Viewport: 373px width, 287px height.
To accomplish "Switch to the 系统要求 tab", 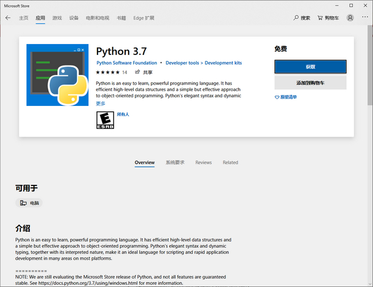I will (175, 163).
